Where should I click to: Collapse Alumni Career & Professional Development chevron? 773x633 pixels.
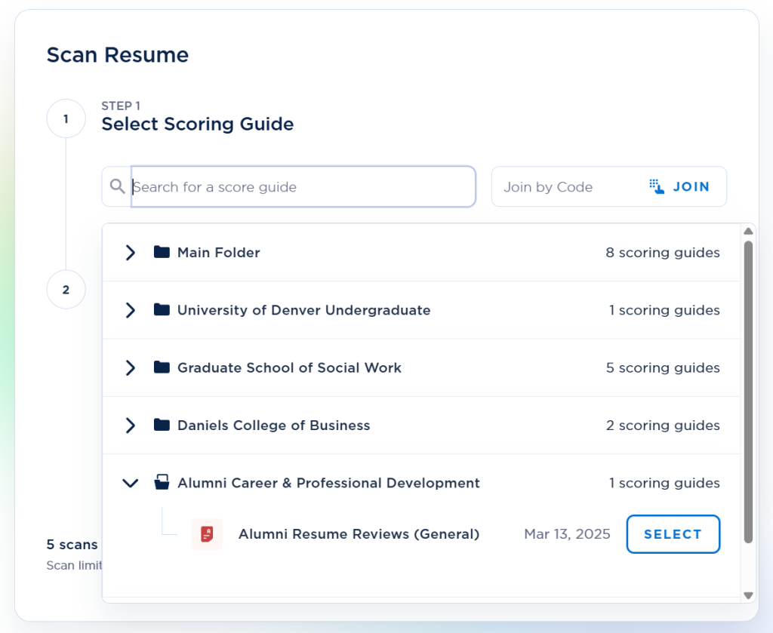[x=130, y=484]
